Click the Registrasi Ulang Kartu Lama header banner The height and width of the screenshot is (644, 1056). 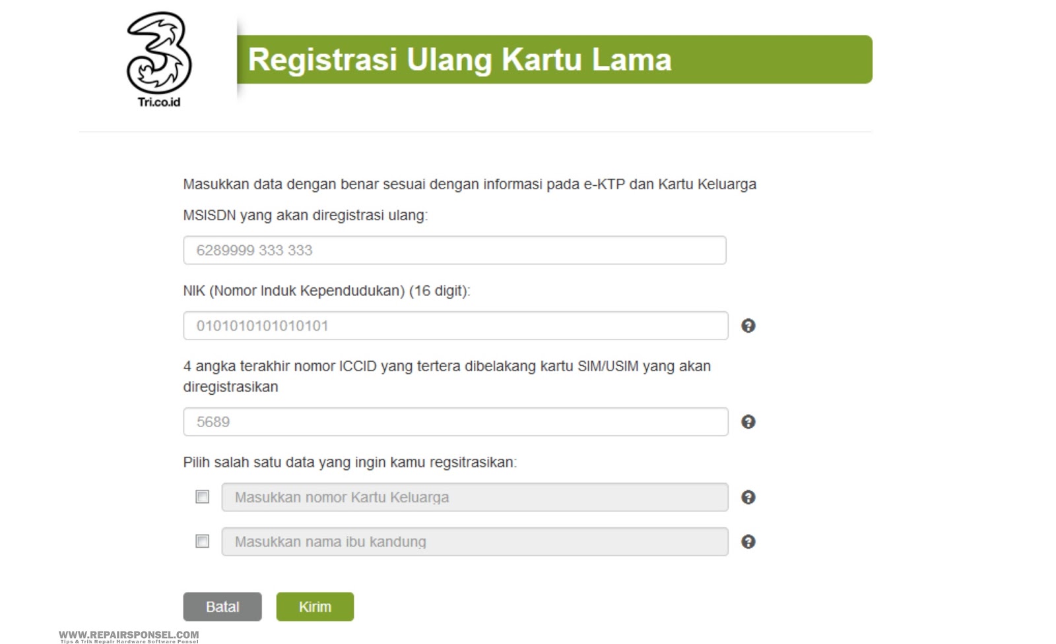554,59
